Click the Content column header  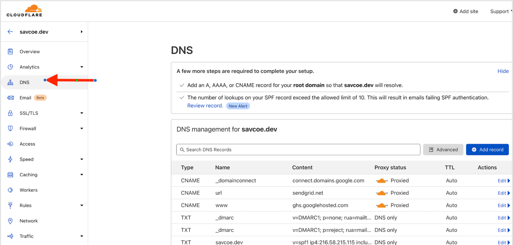point(302,168)
